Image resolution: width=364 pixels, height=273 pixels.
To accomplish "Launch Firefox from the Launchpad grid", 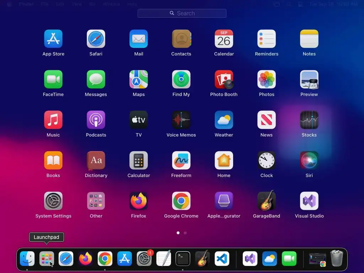I will click(x=139, y=201).
